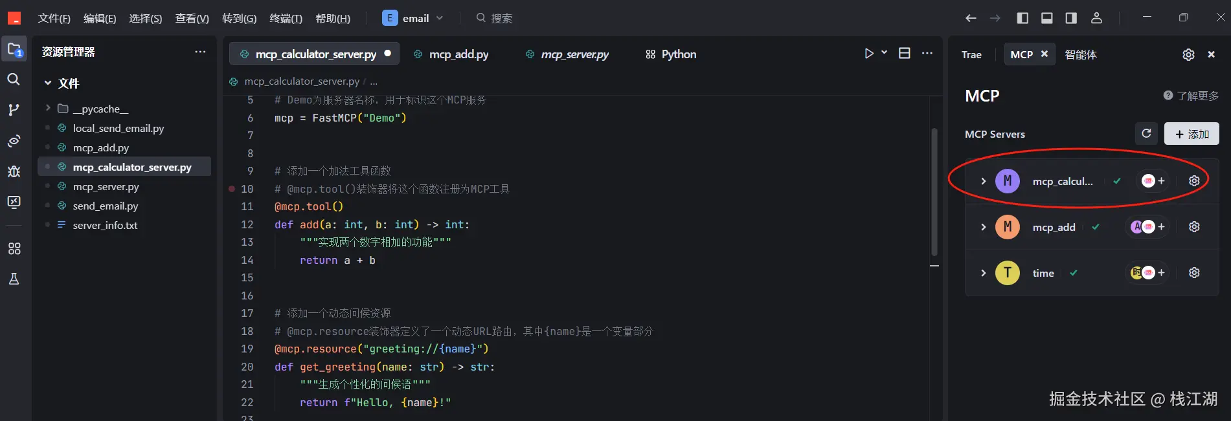Image resolution: width=1231 pixels, height=421 pixels.
Task: Collapse the 文件 section
Action: click(48, 83)
